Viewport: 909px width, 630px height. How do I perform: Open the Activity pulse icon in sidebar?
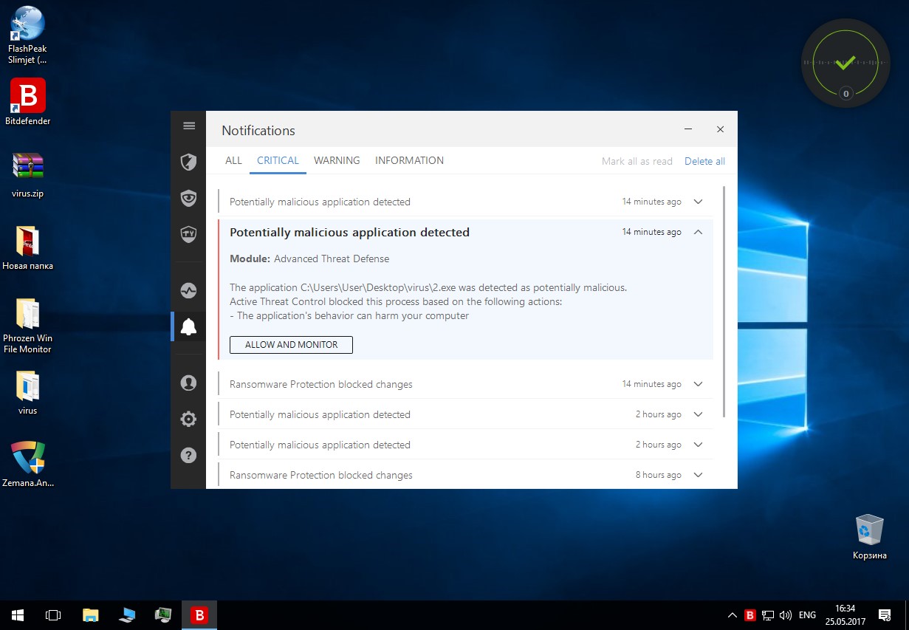point(188,290)
